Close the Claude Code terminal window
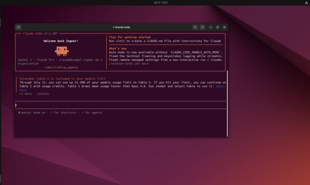The image size is (310, 185). click(x=224, y=27)
